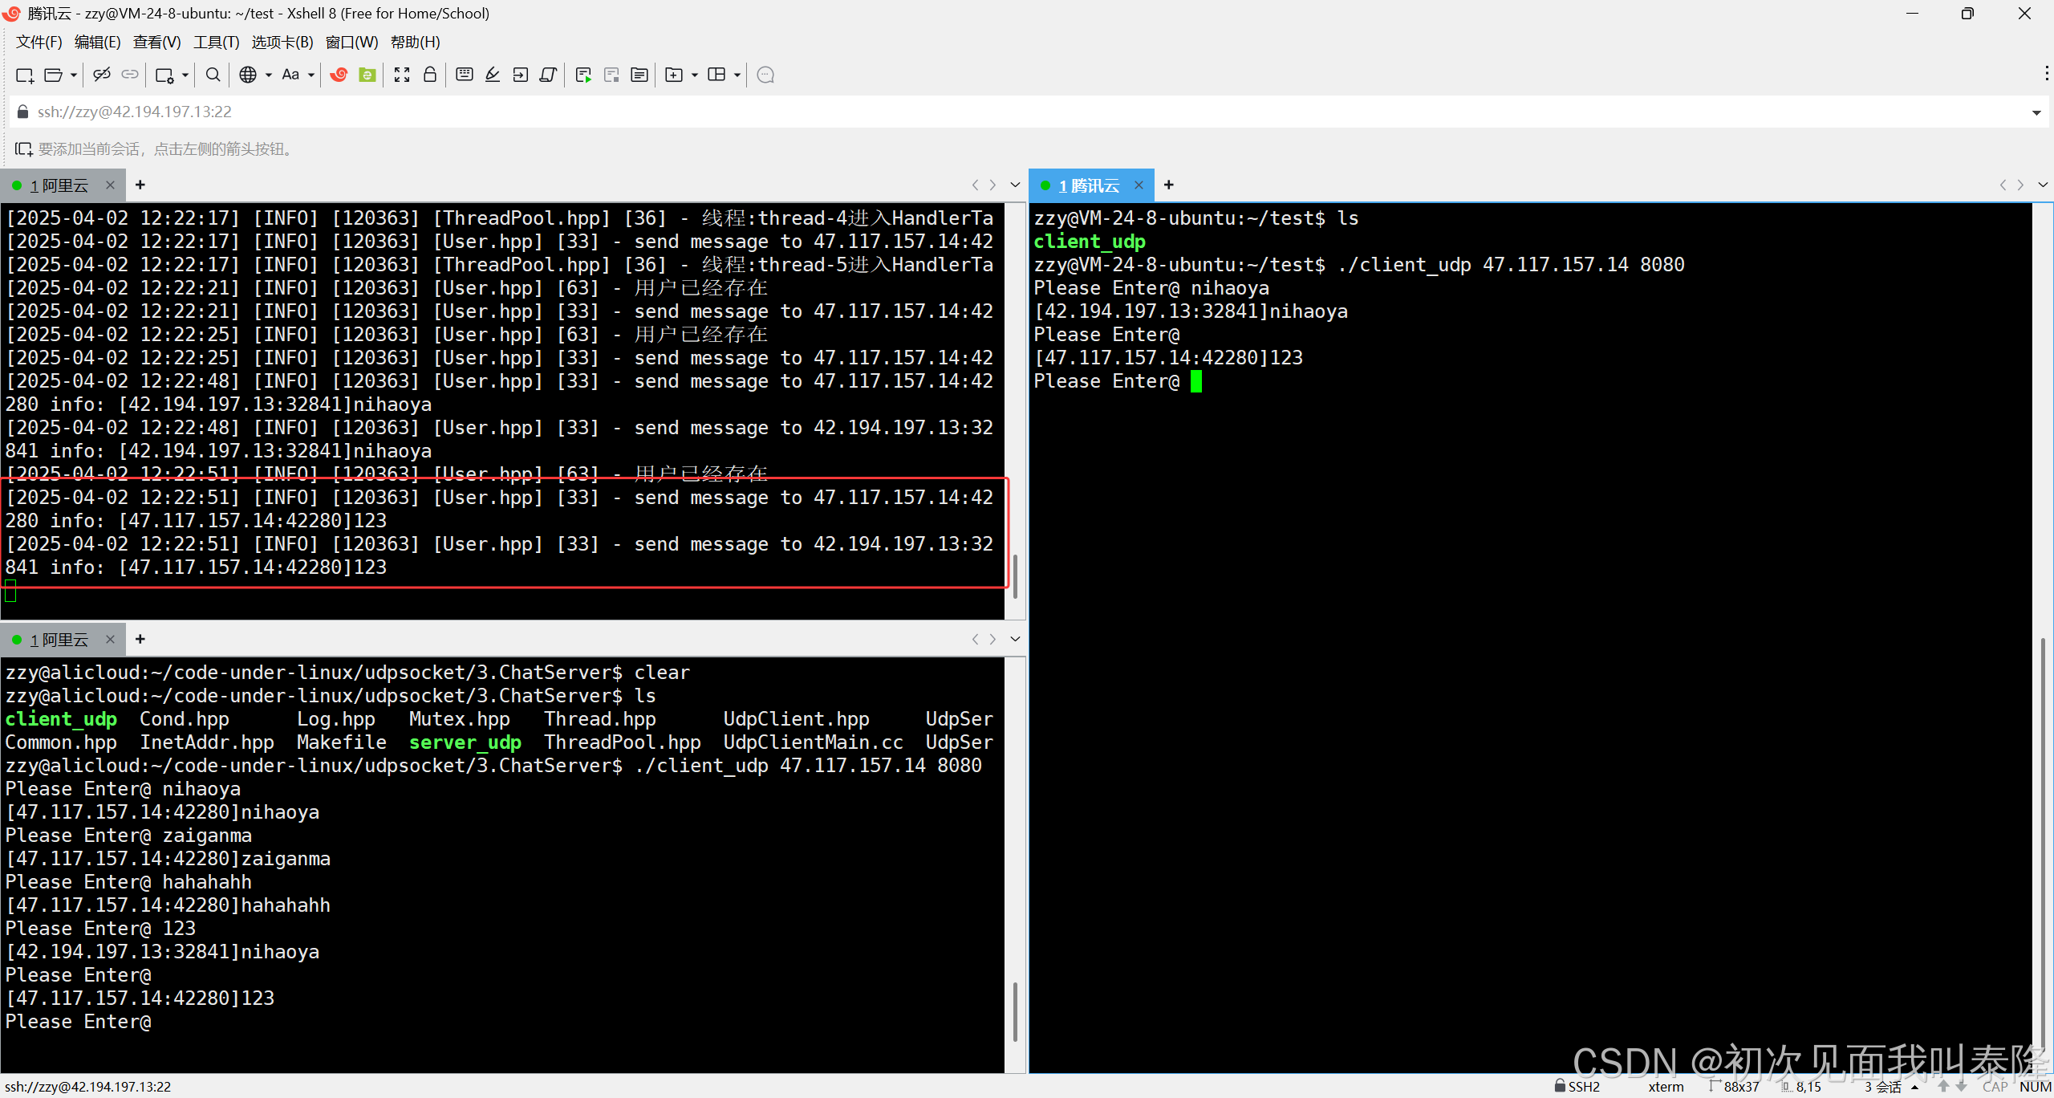Toggle the NUM indicator in status bar
The image size is (2054, 1098).
[2035, 1086]
